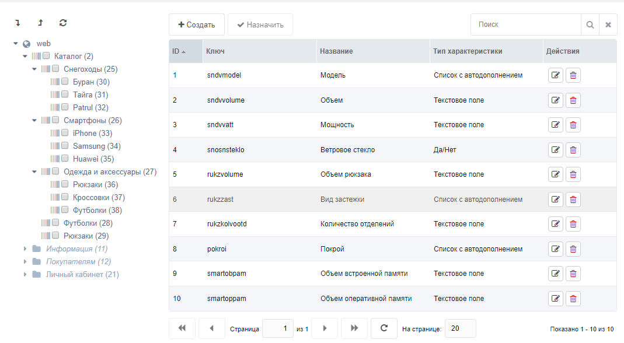Sort by the Ключ column header
This screenshot has height=343, width=624.
point(260,51)
